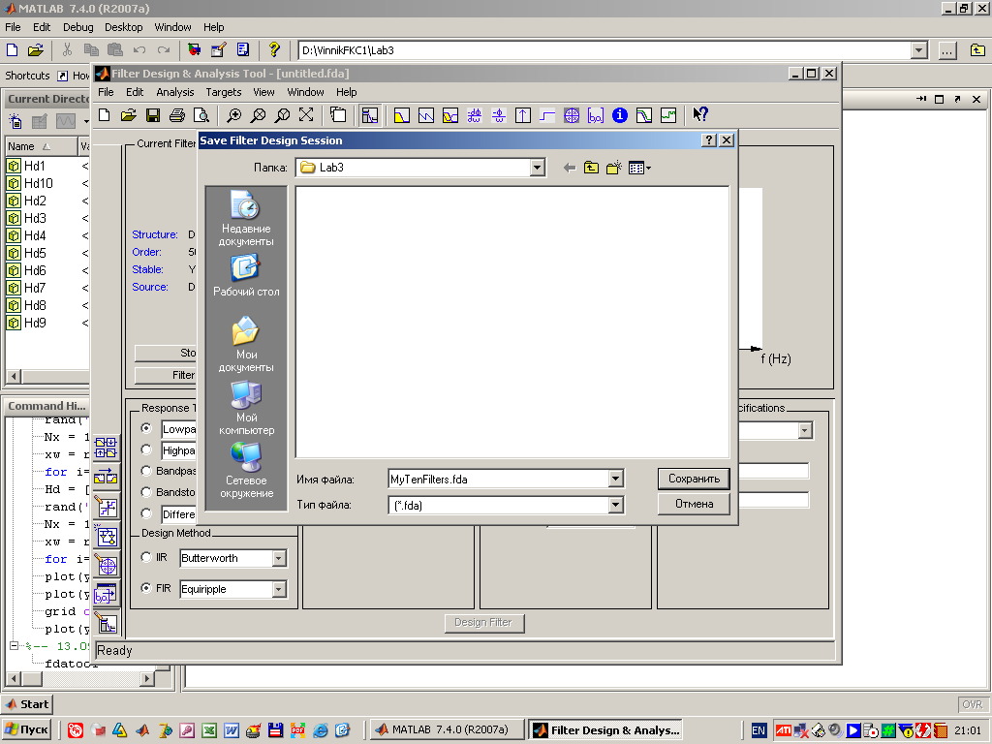Expand file name combo box dropdown arrow

pyautogui.click(x=615, y=479)
